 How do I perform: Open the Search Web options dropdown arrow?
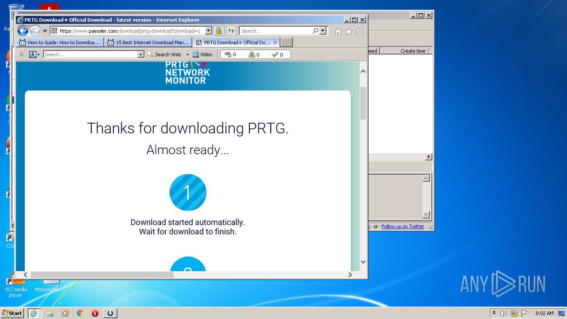(187, 54)
